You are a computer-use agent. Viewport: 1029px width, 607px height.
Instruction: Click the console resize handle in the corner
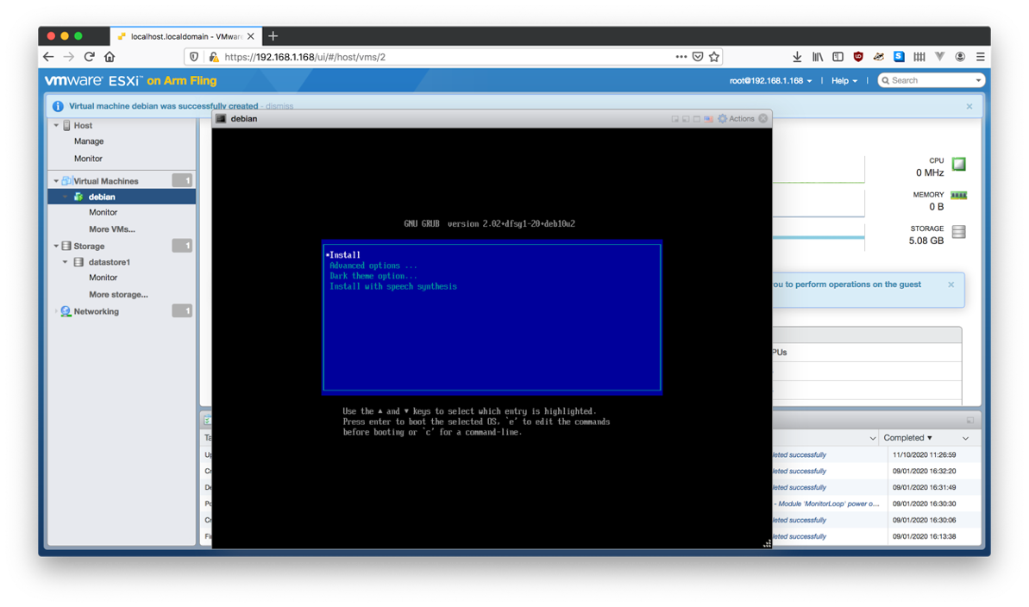(767, 543)
